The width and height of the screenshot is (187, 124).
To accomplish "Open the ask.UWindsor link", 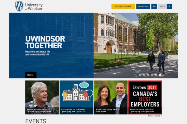I will coord(143,6).
